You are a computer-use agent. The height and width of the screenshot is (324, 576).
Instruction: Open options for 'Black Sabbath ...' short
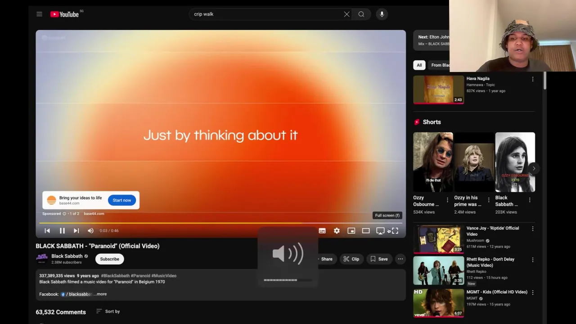click(x=529, y=200)
